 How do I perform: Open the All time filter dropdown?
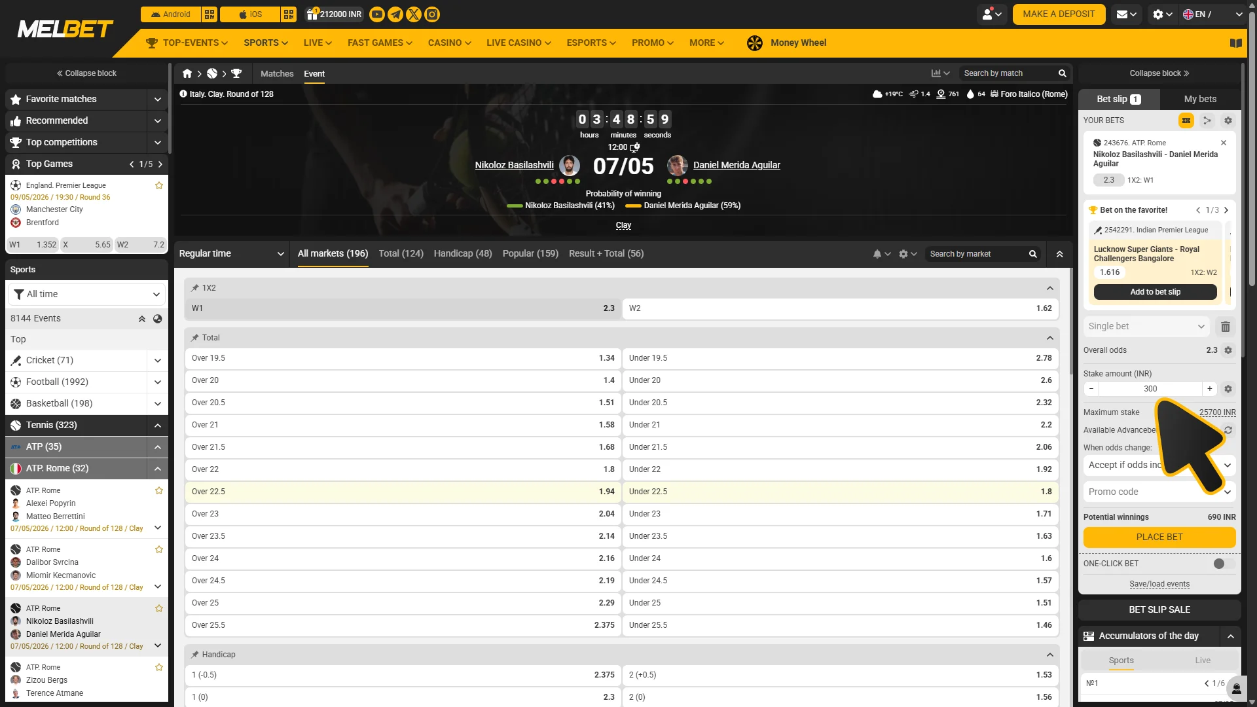tap(86, 295)
